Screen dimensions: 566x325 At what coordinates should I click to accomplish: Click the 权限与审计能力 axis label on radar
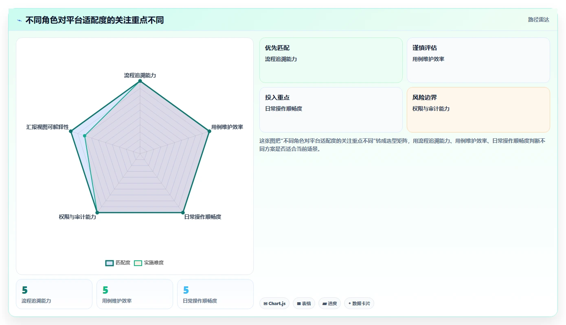(77, 217)
